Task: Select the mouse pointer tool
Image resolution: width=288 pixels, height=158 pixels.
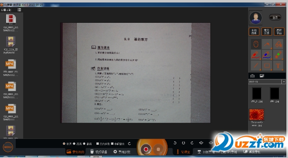Action: pos(256,44)
